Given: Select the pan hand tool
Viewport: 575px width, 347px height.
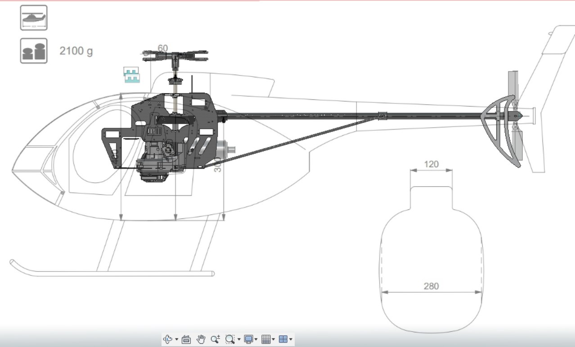Looking at the screenshot, I should click(x=201, y=339).
